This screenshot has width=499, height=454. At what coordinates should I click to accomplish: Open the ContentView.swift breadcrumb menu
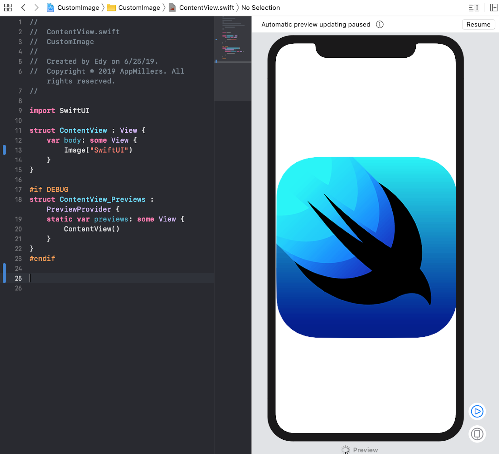point(201,7)
